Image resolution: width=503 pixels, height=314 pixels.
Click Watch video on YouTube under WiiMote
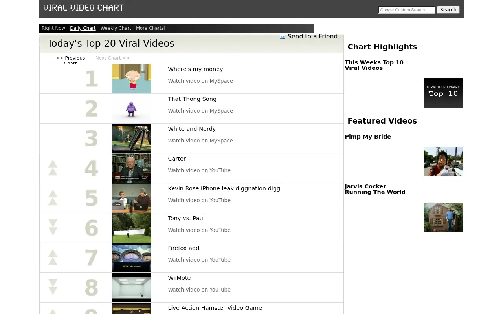[x=199, y=290]
